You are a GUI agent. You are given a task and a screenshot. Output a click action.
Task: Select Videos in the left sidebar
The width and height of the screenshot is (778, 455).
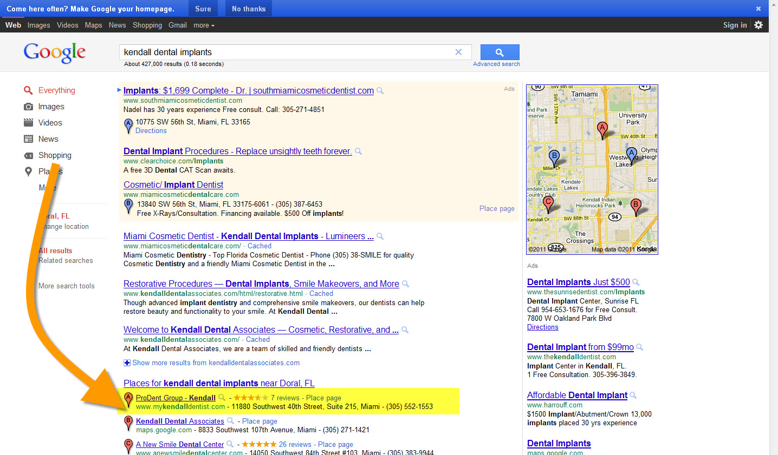50,123
